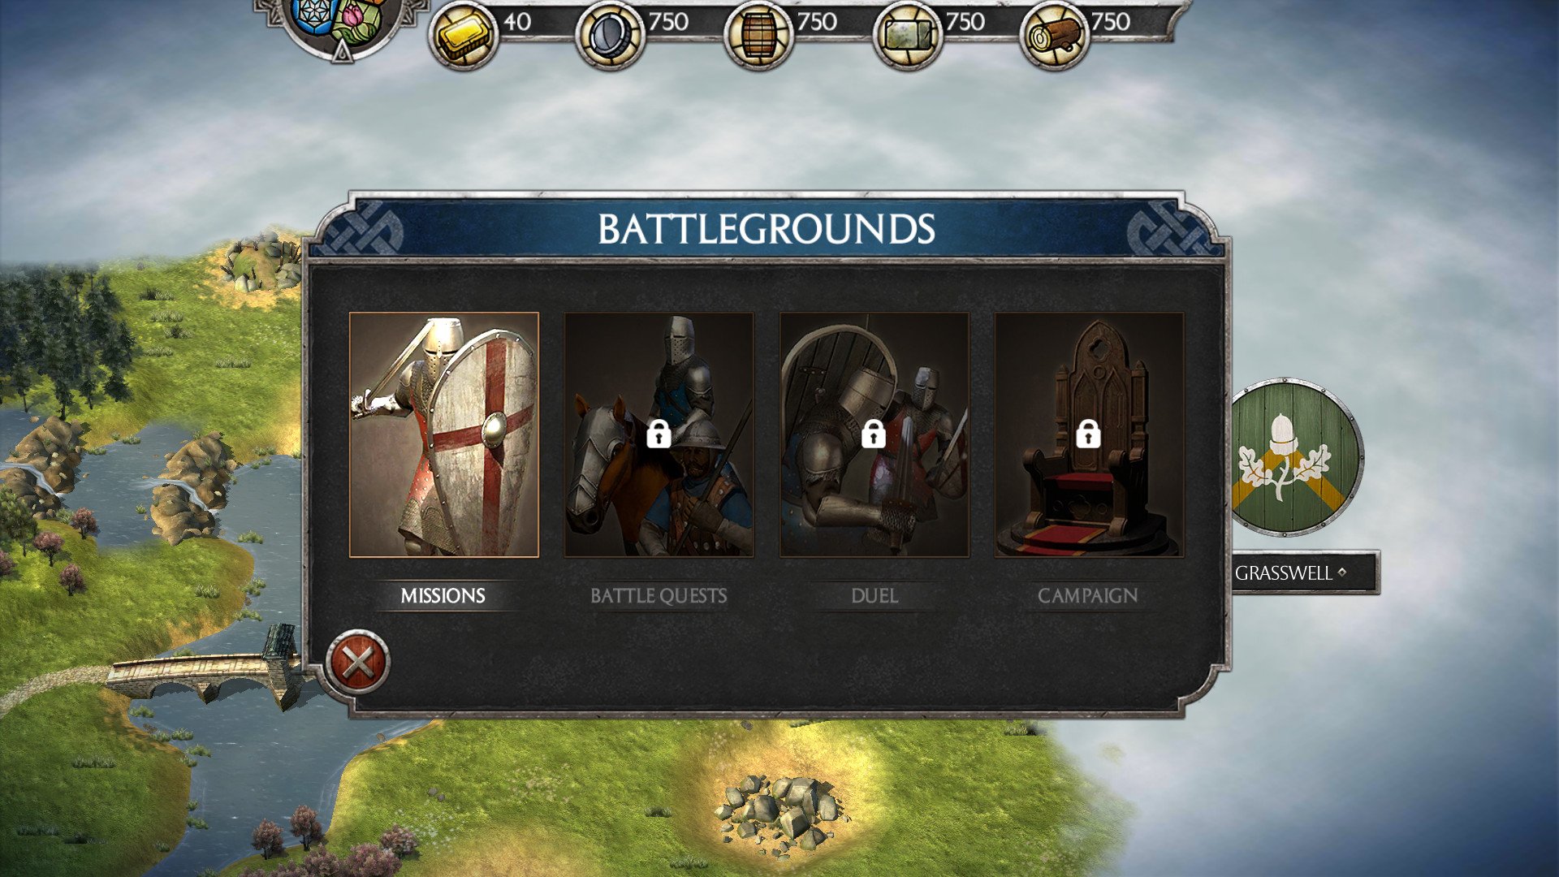Screen dimensions: 1559x877
Task: Expand the Grasswell name arrow
Action: click(x=1342, y=572)
